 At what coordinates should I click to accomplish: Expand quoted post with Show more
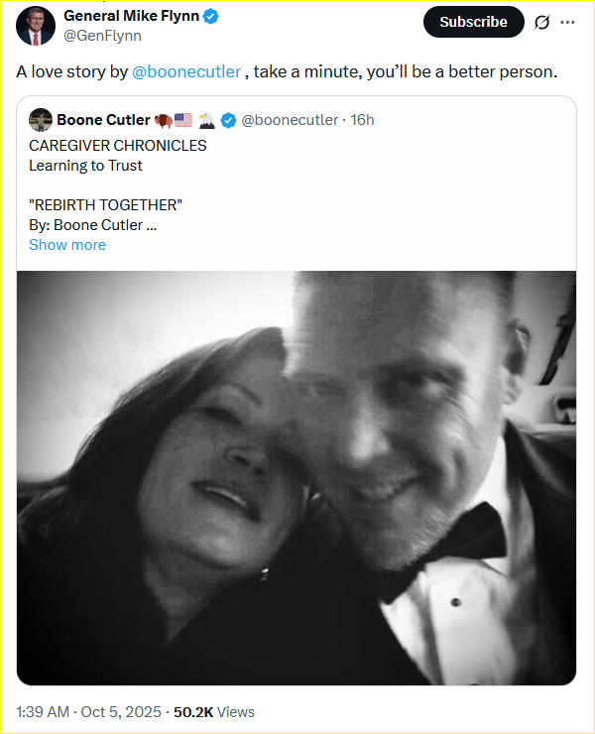coord(67,244)
